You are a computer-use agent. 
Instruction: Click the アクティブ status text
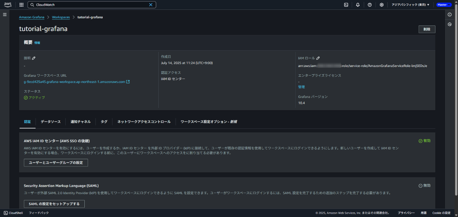tap(37, 98)
